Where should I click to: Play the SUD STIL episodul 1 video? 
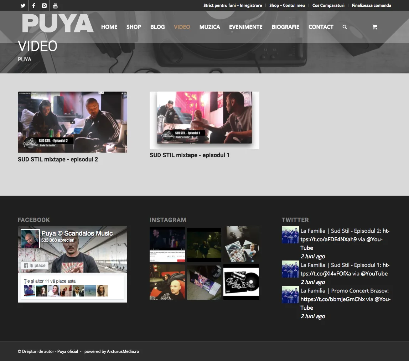point(204,120)
